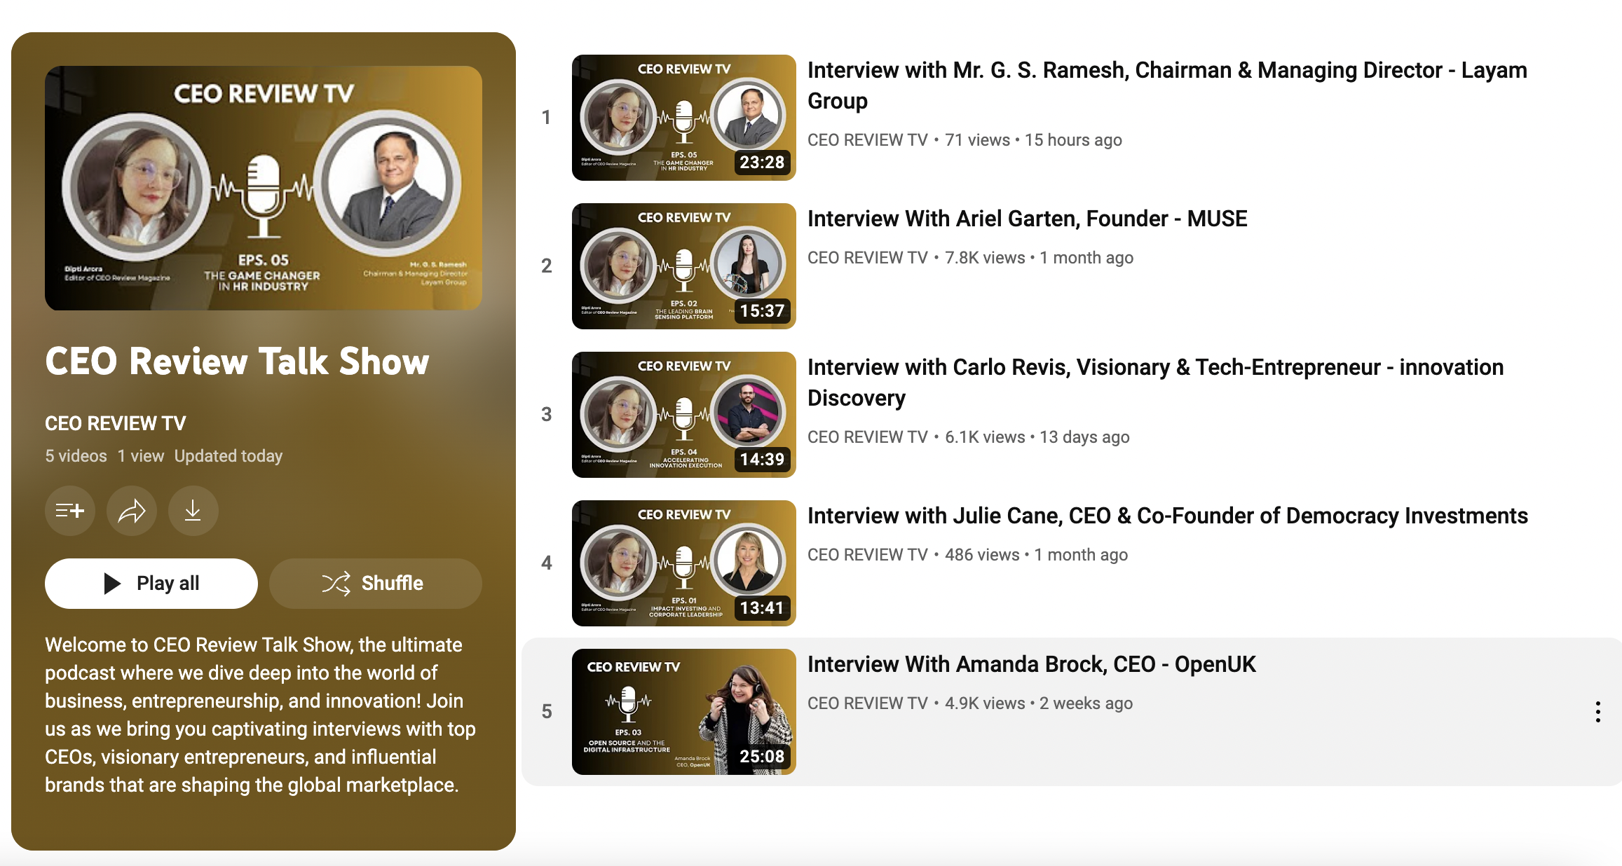Open the large playlist cover thumbnail
Viewport: 1622px width, 866px height.
264,188
